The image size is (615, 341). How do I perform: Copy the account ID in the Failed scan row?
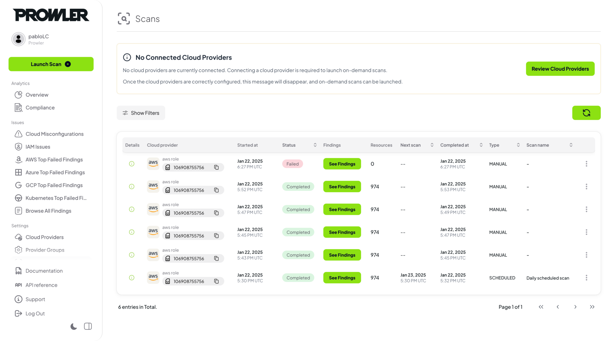click(216, 167)
